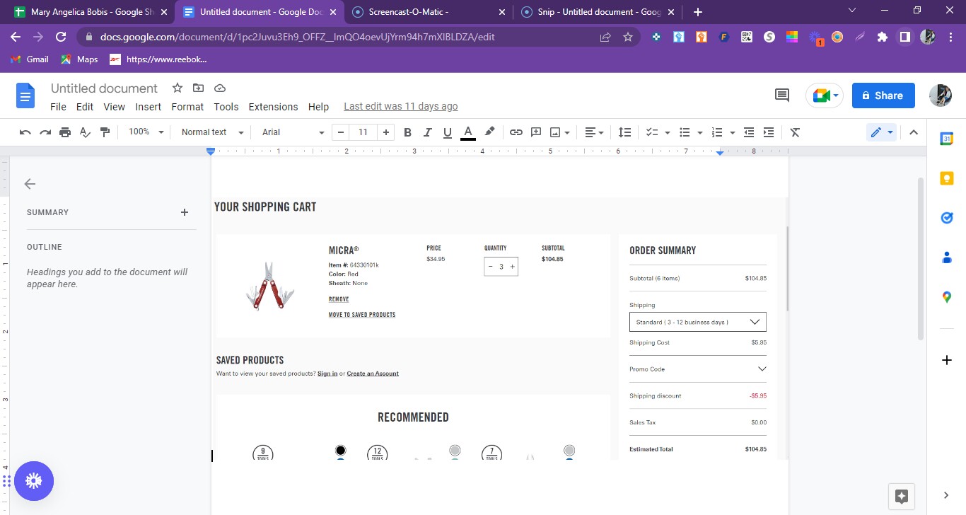Open the text color picker
Viewport: 966px width, 515px height.
(467, 132)
